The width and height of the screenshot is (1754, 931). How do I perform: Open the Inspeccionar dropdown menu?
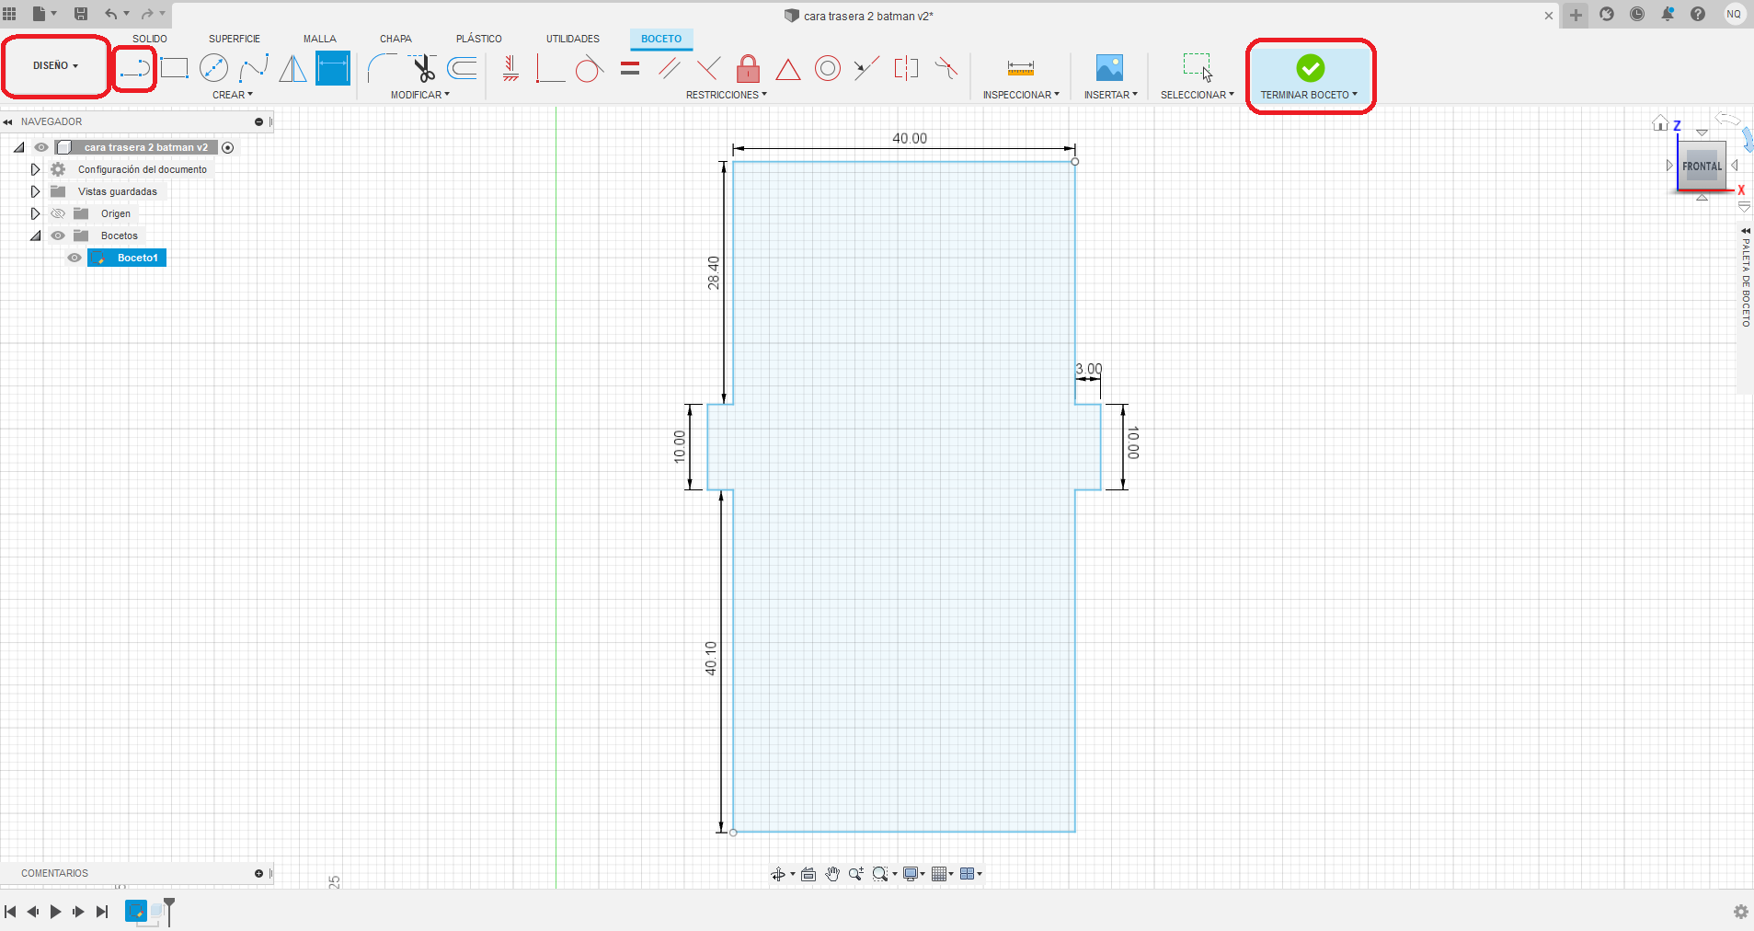[1021, 95]
